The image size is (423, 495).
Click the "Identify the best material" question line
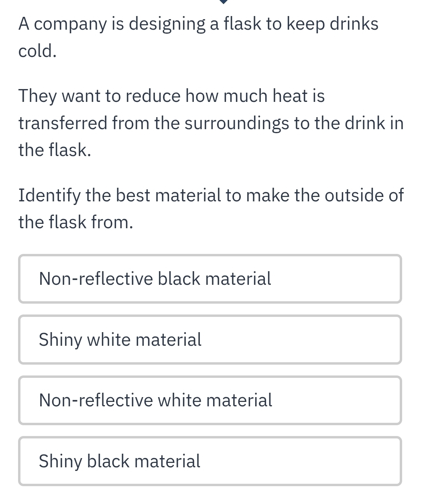click(x=211, y=195)
